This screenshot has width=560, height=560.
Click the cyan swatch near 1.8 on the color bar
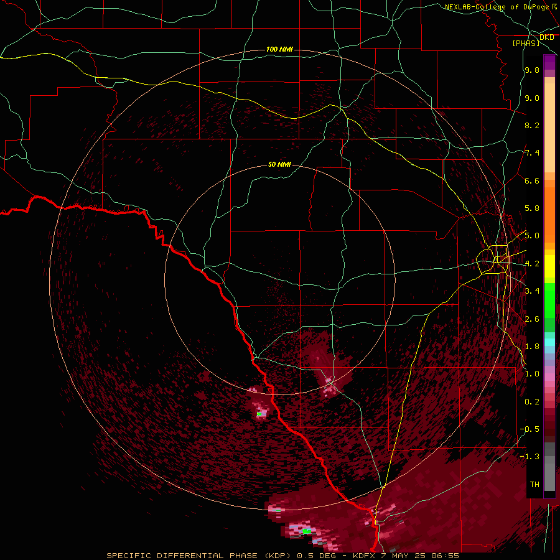(x=549, y=342)
